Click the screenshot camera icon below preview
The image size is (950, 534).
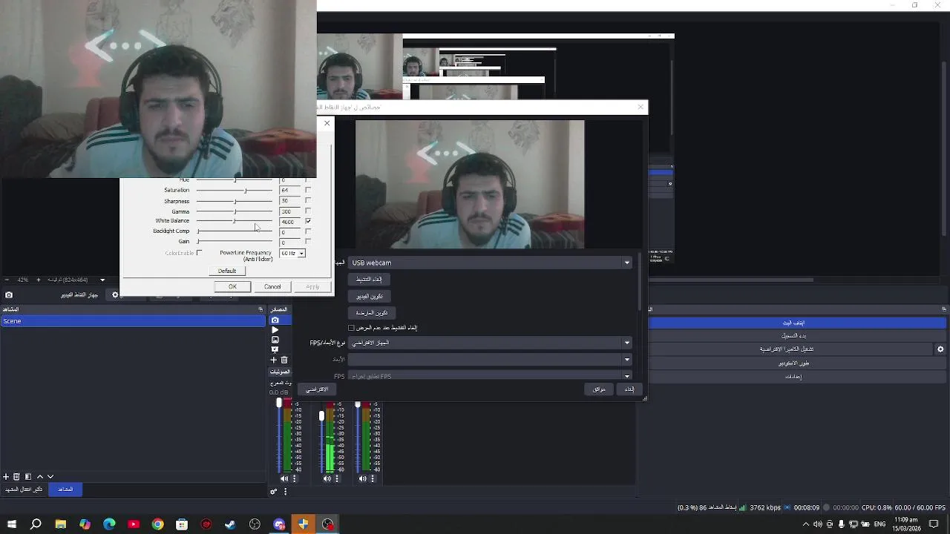[9, 294]
